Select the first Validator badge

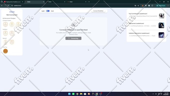coord(5,33)
